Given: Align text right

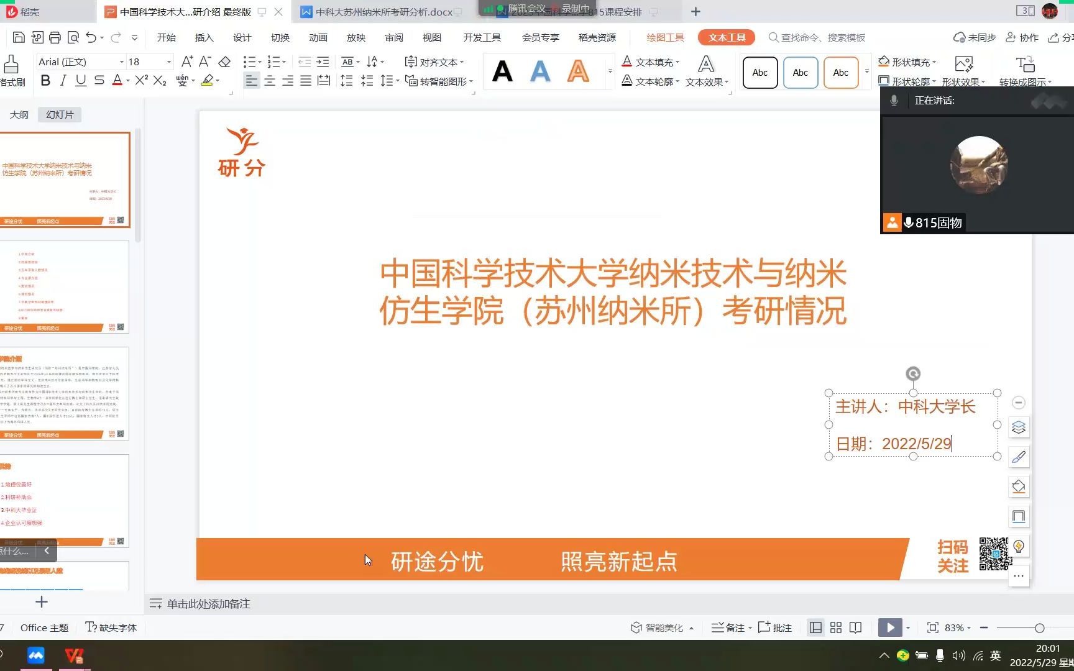Looking at the screenshot, I should [x=288, y=81].
